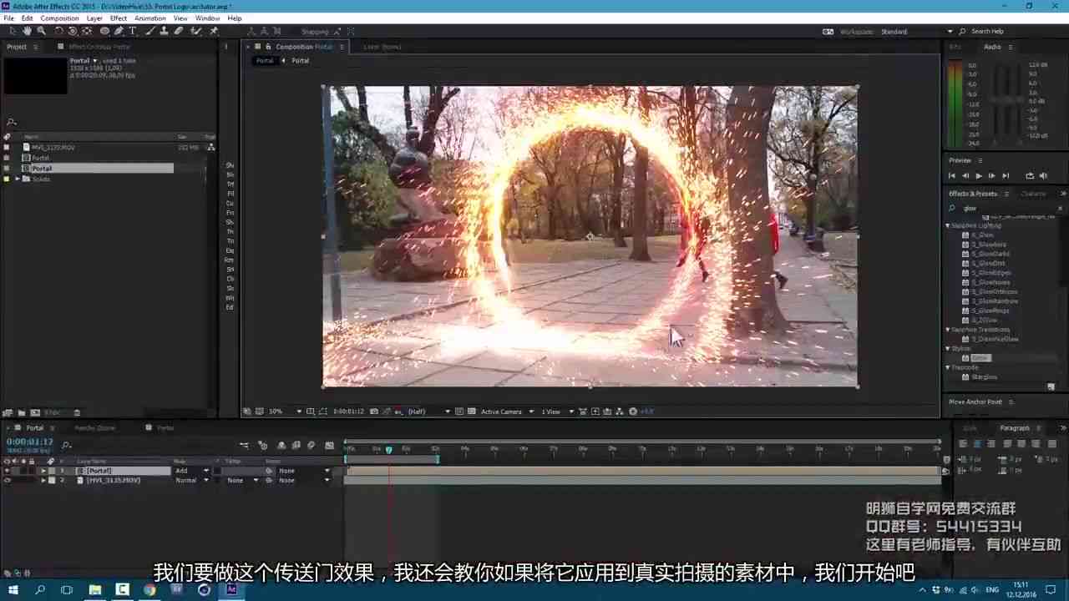Switch to the Render Queue tab

[94, 428]
